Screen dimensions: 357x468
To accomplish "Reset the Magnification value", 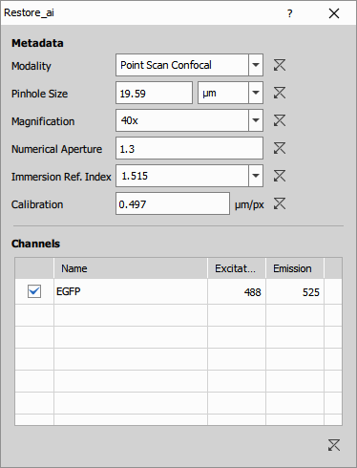I will (280, 120).
